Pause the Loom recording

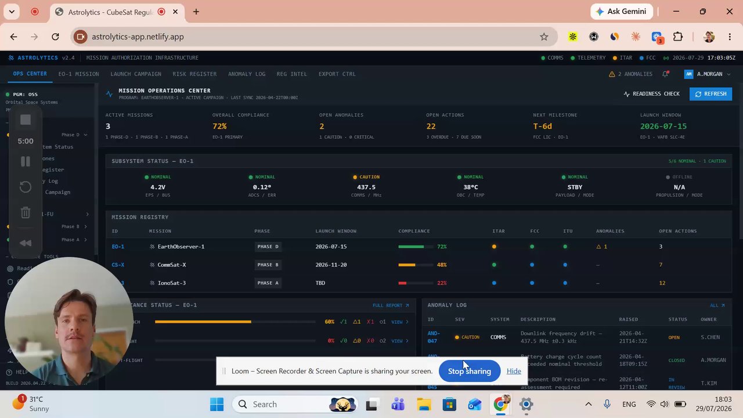(26, 161)
